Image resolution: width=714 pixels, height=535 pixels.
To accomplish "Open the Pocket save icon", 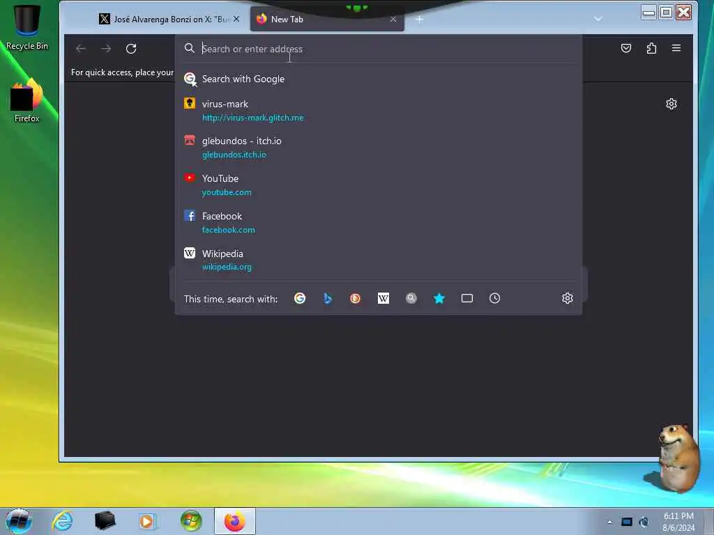I will coord(626,48).
